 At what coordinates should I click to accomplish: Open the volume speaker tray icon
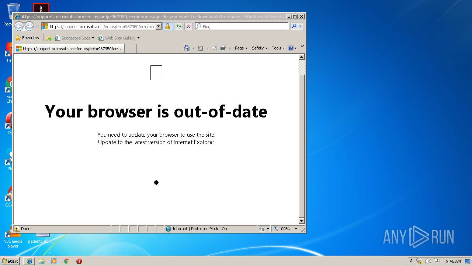[428, 261]
